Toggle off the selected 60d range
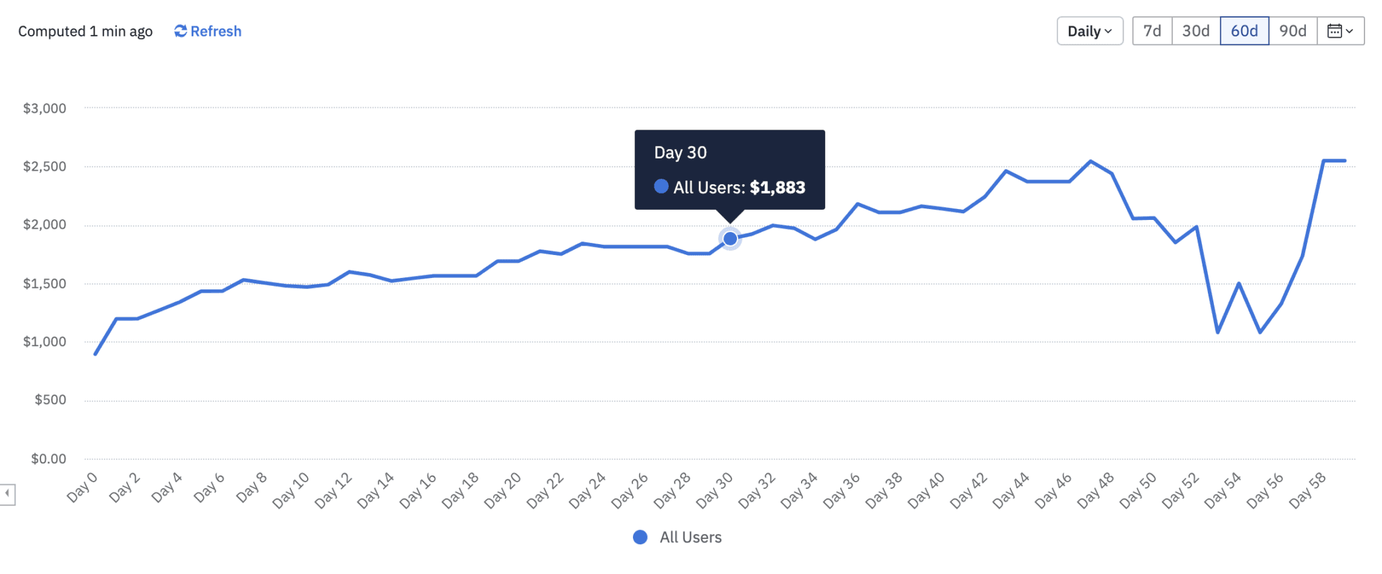Screen dimensions: 1382x574 tap(1244, 30)
